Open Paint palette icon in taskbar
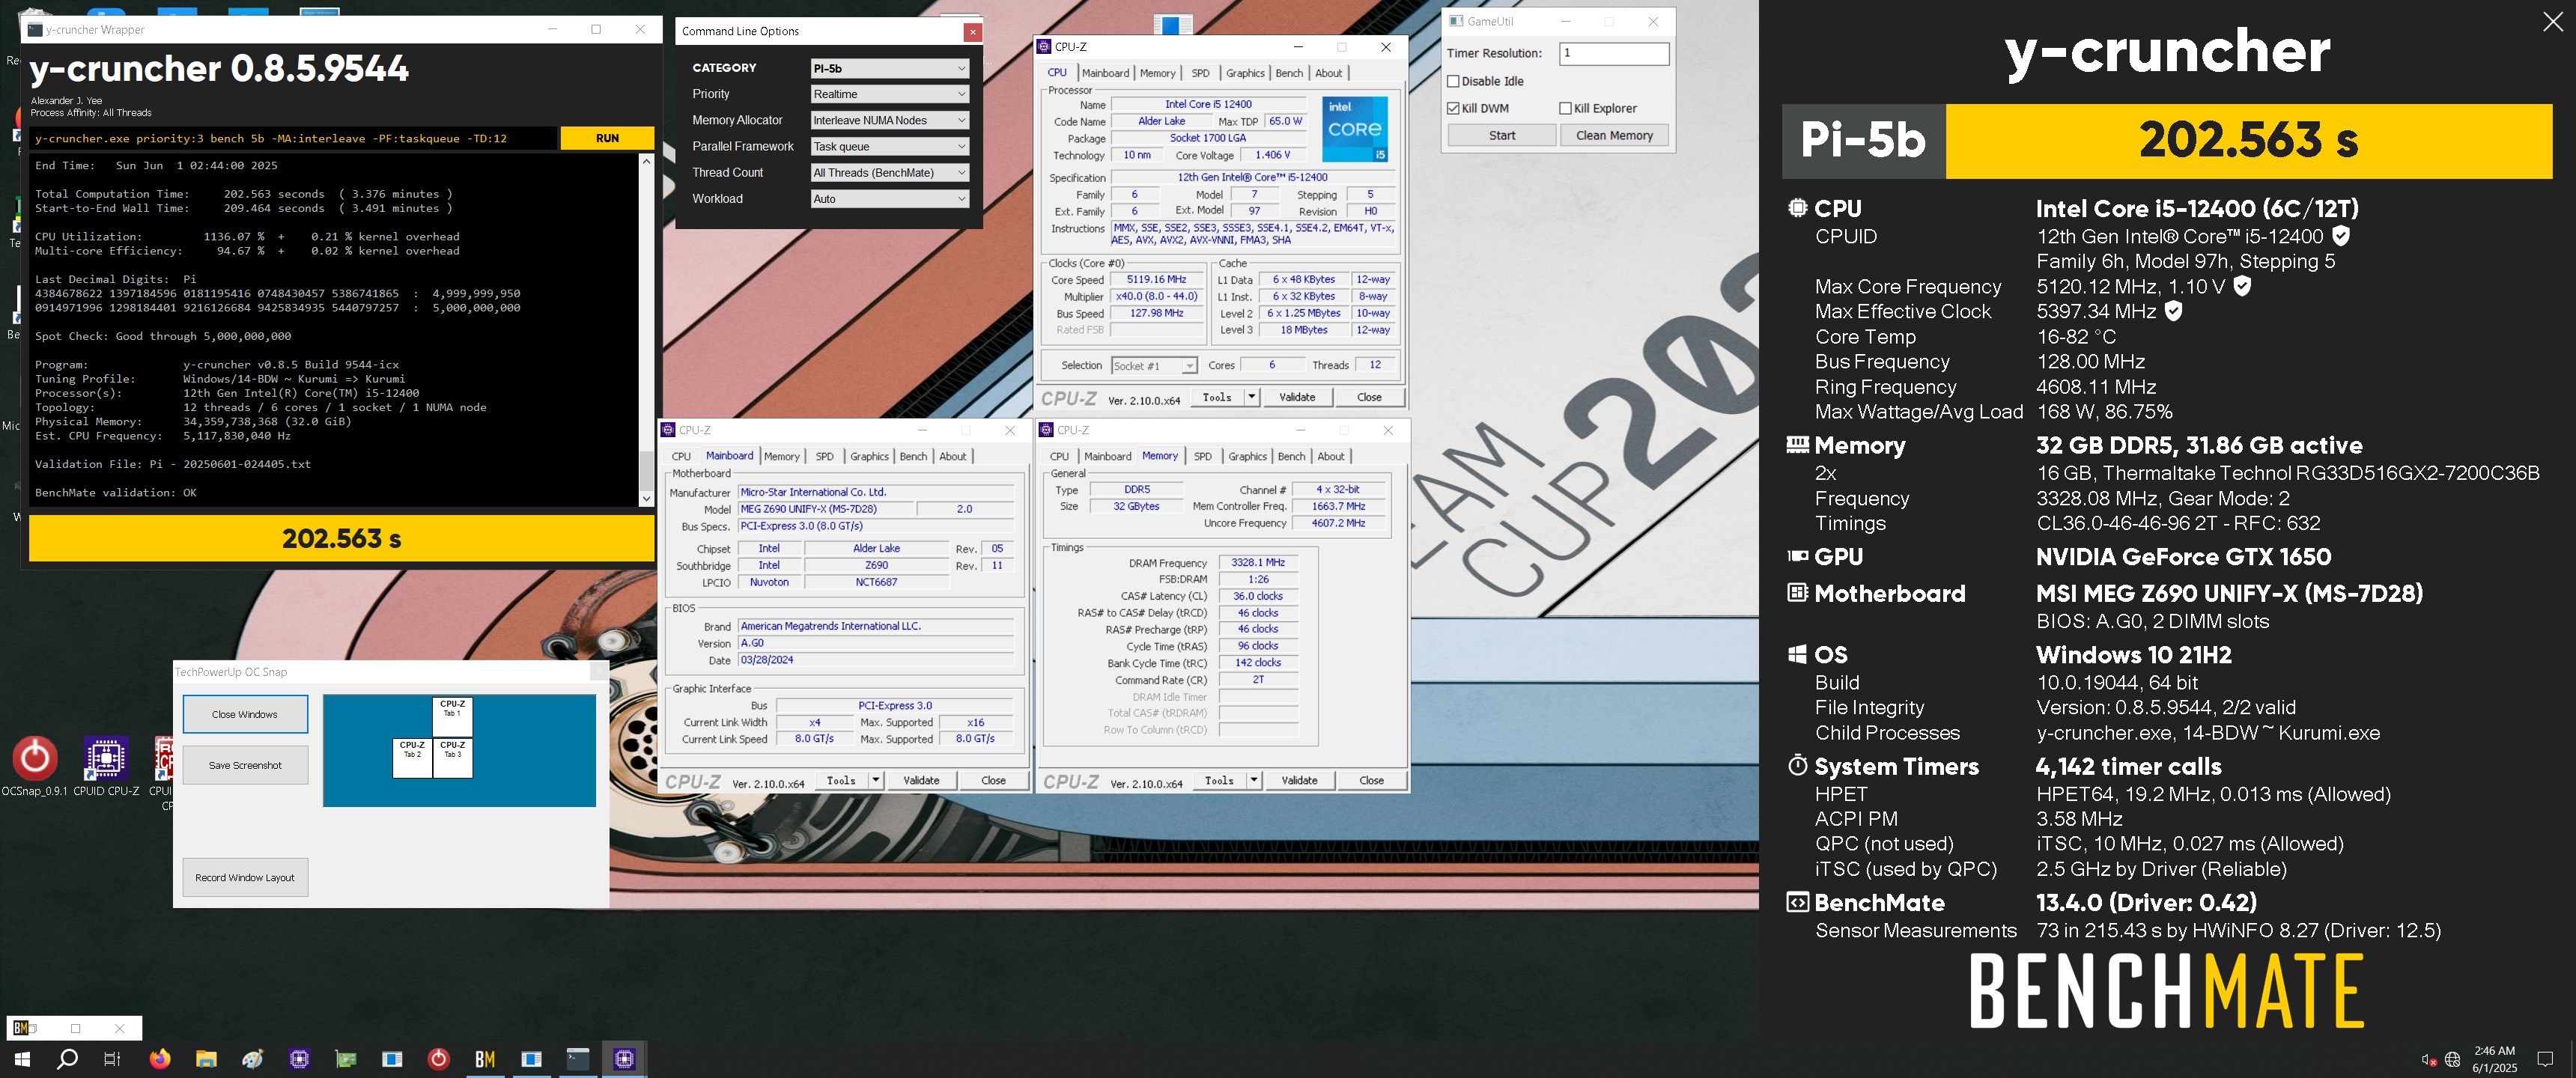2576x1078 pixels. (252, 1059)
